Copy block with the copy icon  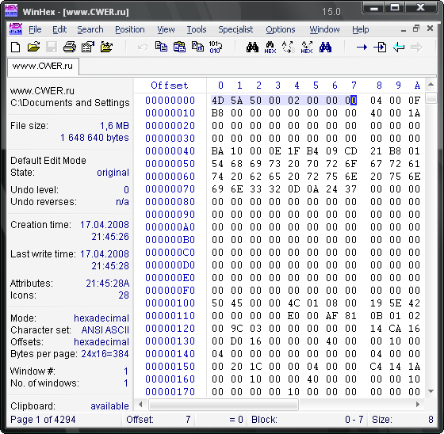(x=162, y=47)
